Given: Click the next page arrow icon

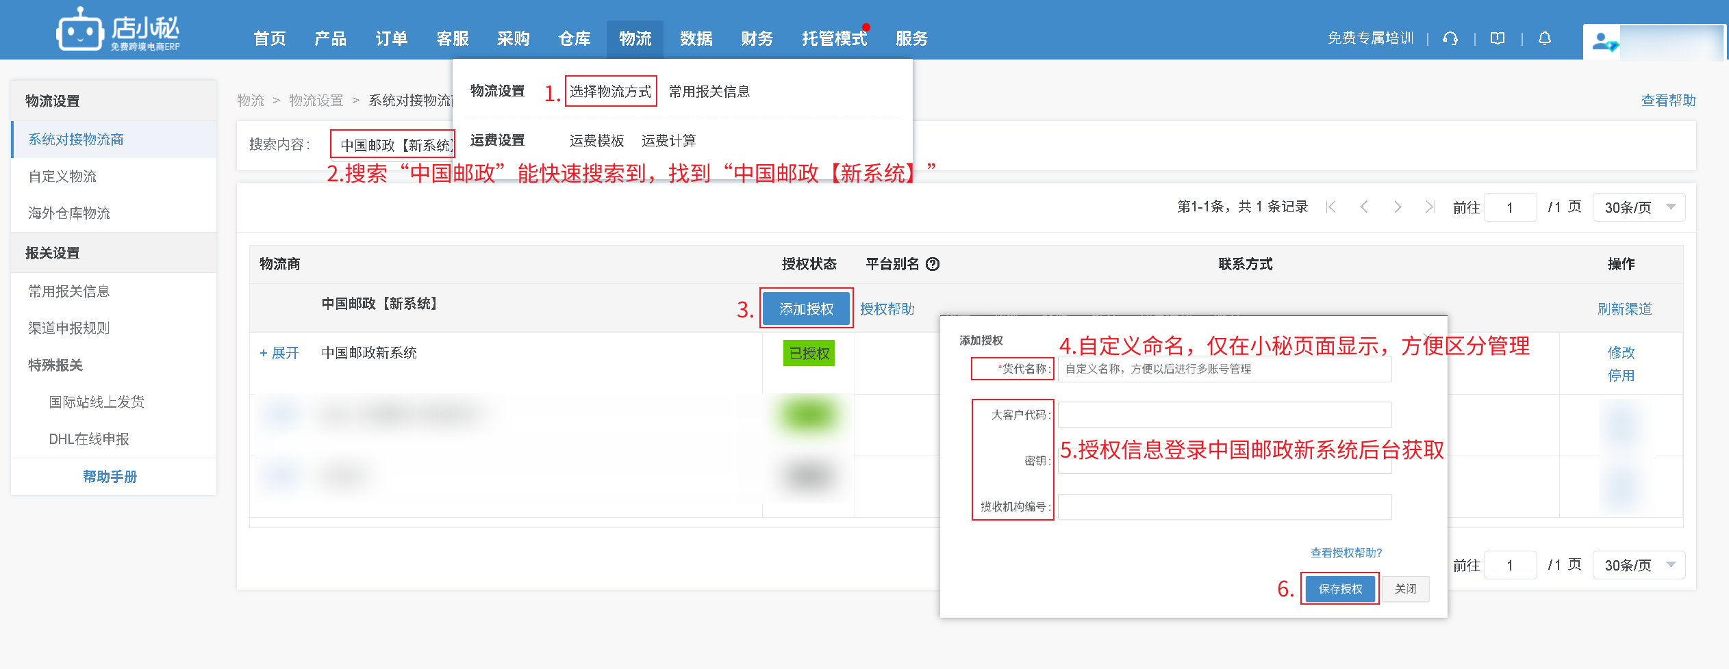Looking at the screenshot, I should point(1397,207).
